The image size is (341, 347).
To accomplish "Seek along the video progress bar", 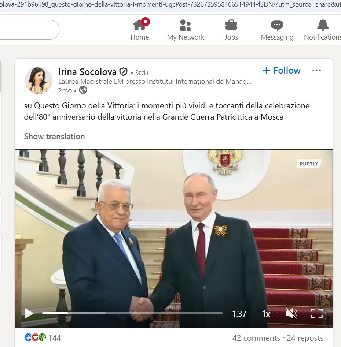I will pos(132,313).
